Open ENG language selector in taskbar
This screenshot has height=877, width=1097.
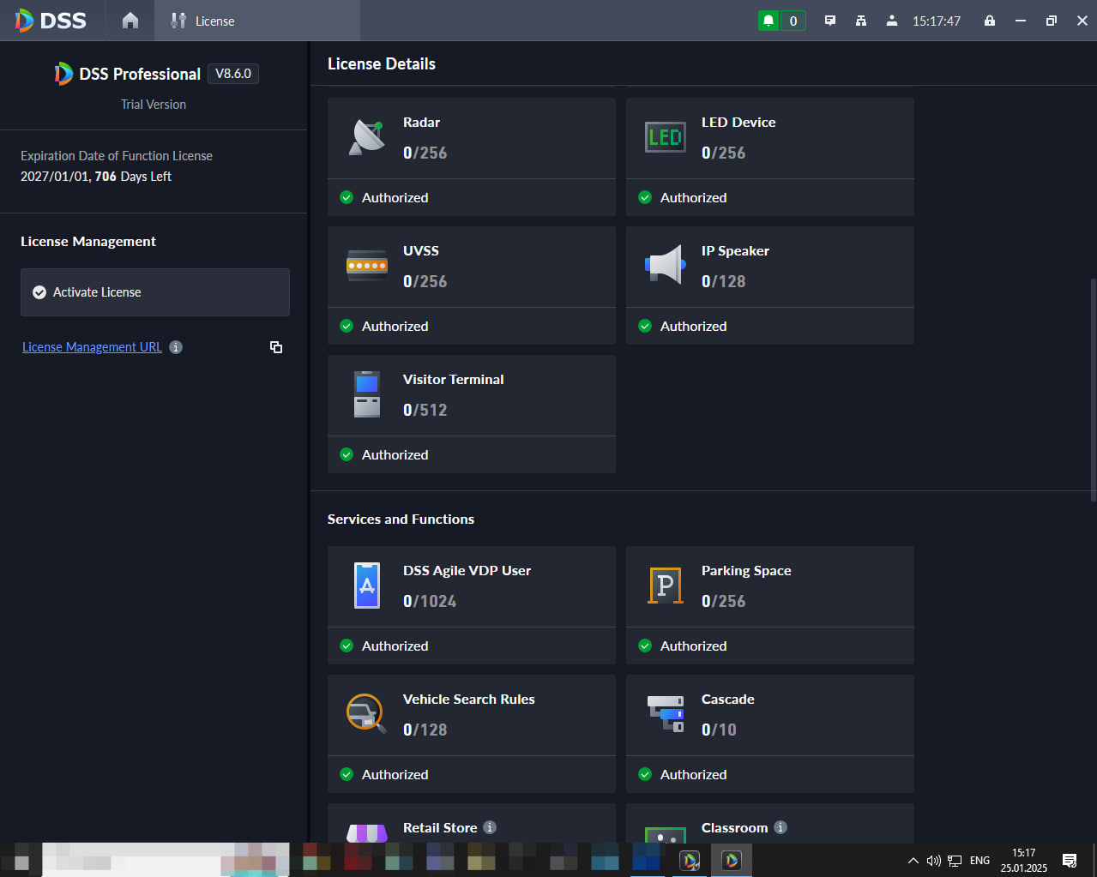tap(979, 861)
